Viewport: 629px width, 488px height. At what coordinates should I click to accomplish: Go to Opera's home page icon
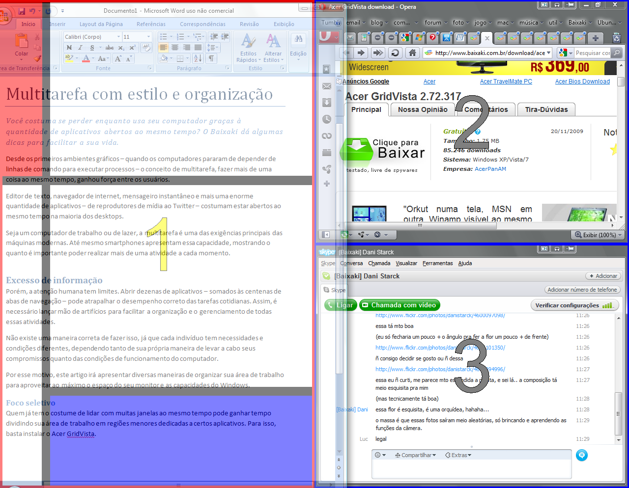point(412,53)
